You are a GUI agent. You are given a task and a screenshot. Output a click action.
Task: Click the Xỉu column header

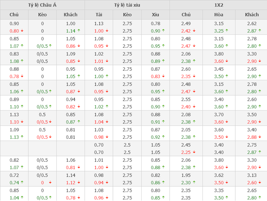(155, 15)
